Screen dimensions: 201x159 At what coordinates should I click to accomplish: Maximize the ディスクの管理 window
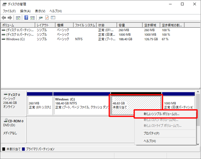tap(182, 4)
